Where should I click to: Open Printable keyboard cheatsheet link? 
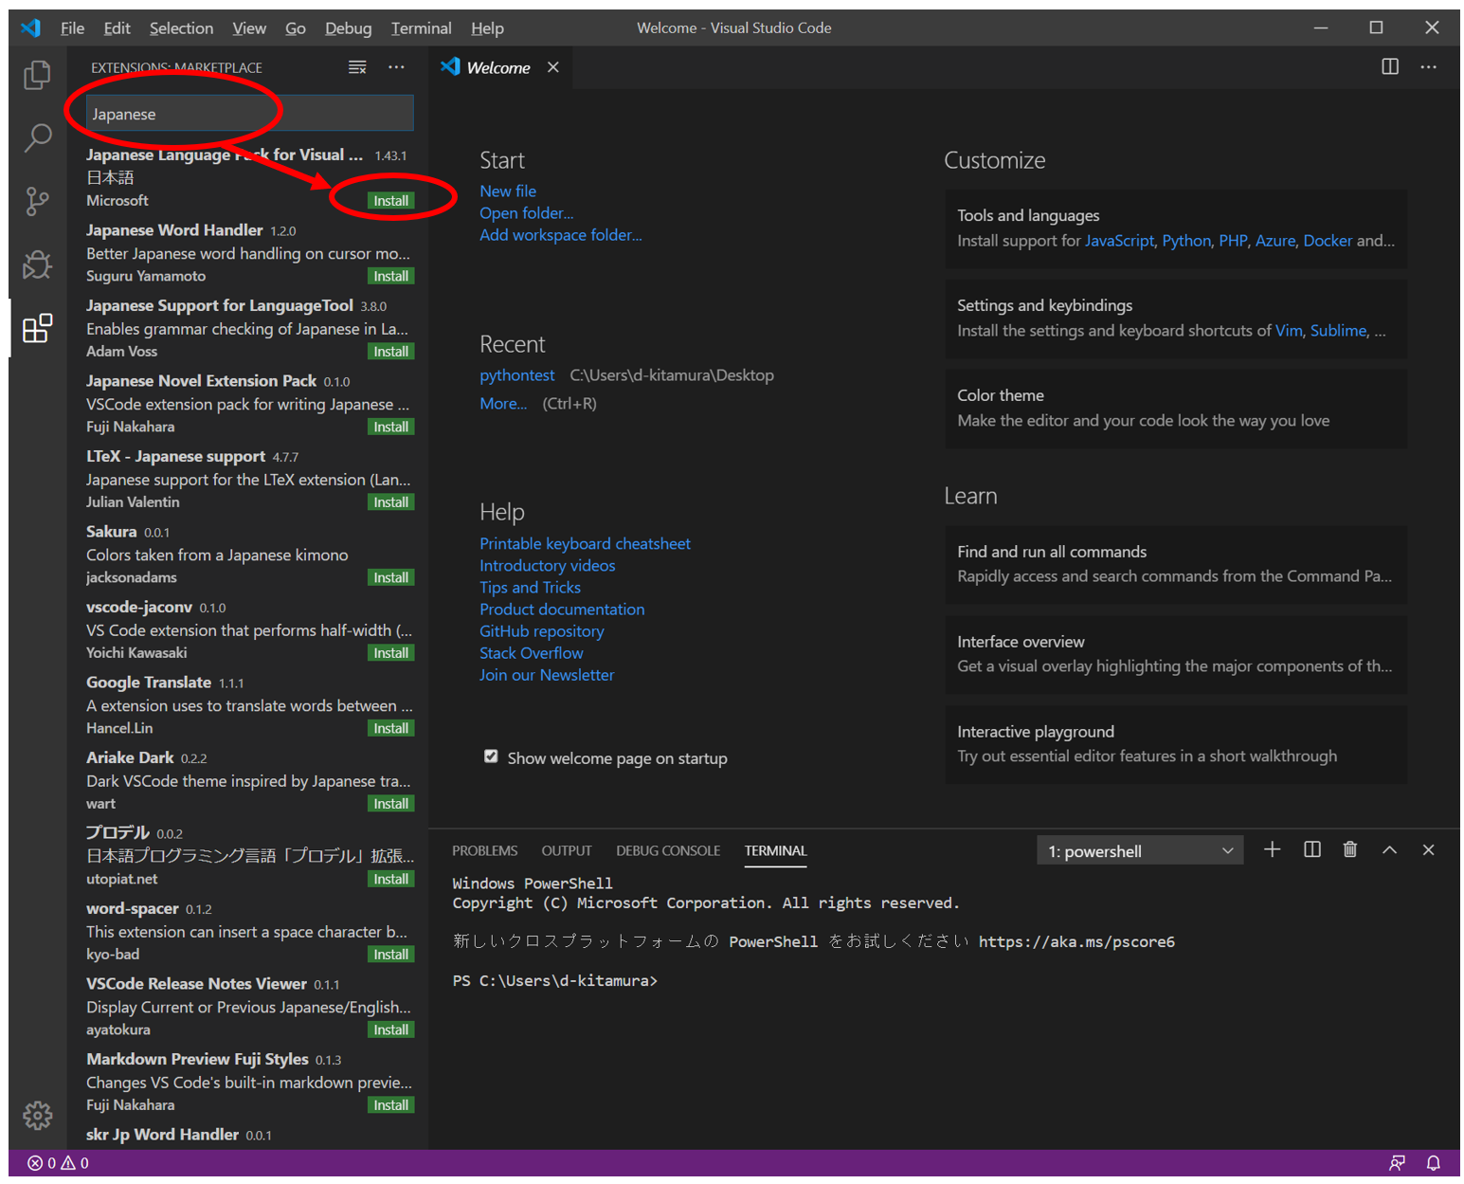pos(585,543)
